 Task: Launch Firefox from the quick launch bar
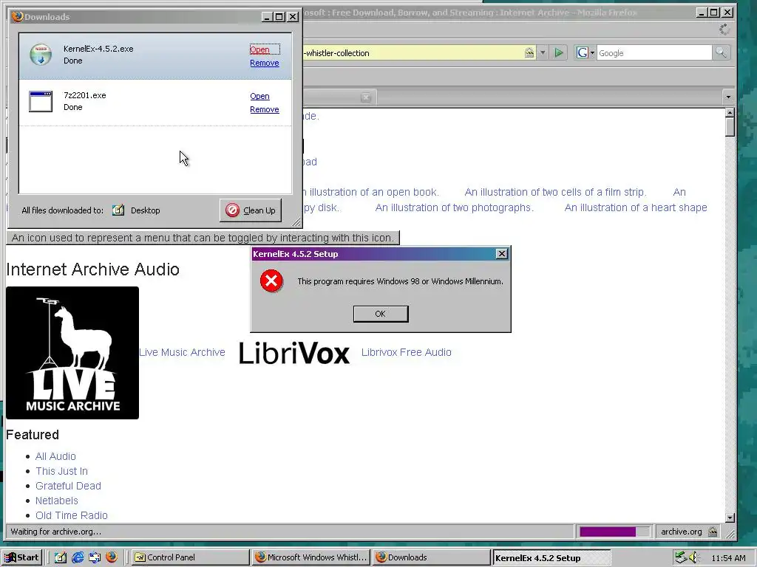pos(112,557)
